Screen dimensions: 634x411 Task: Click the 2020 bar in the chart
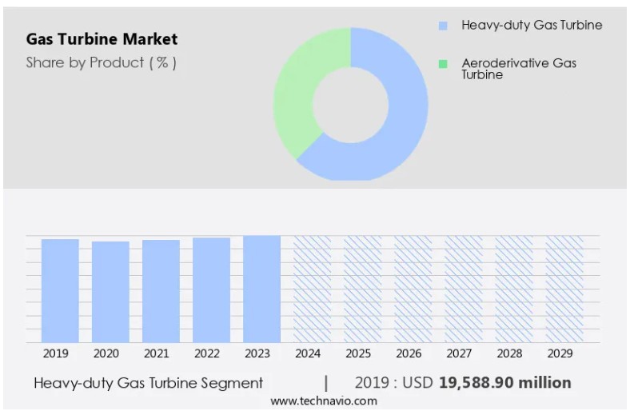coord(110,292)
